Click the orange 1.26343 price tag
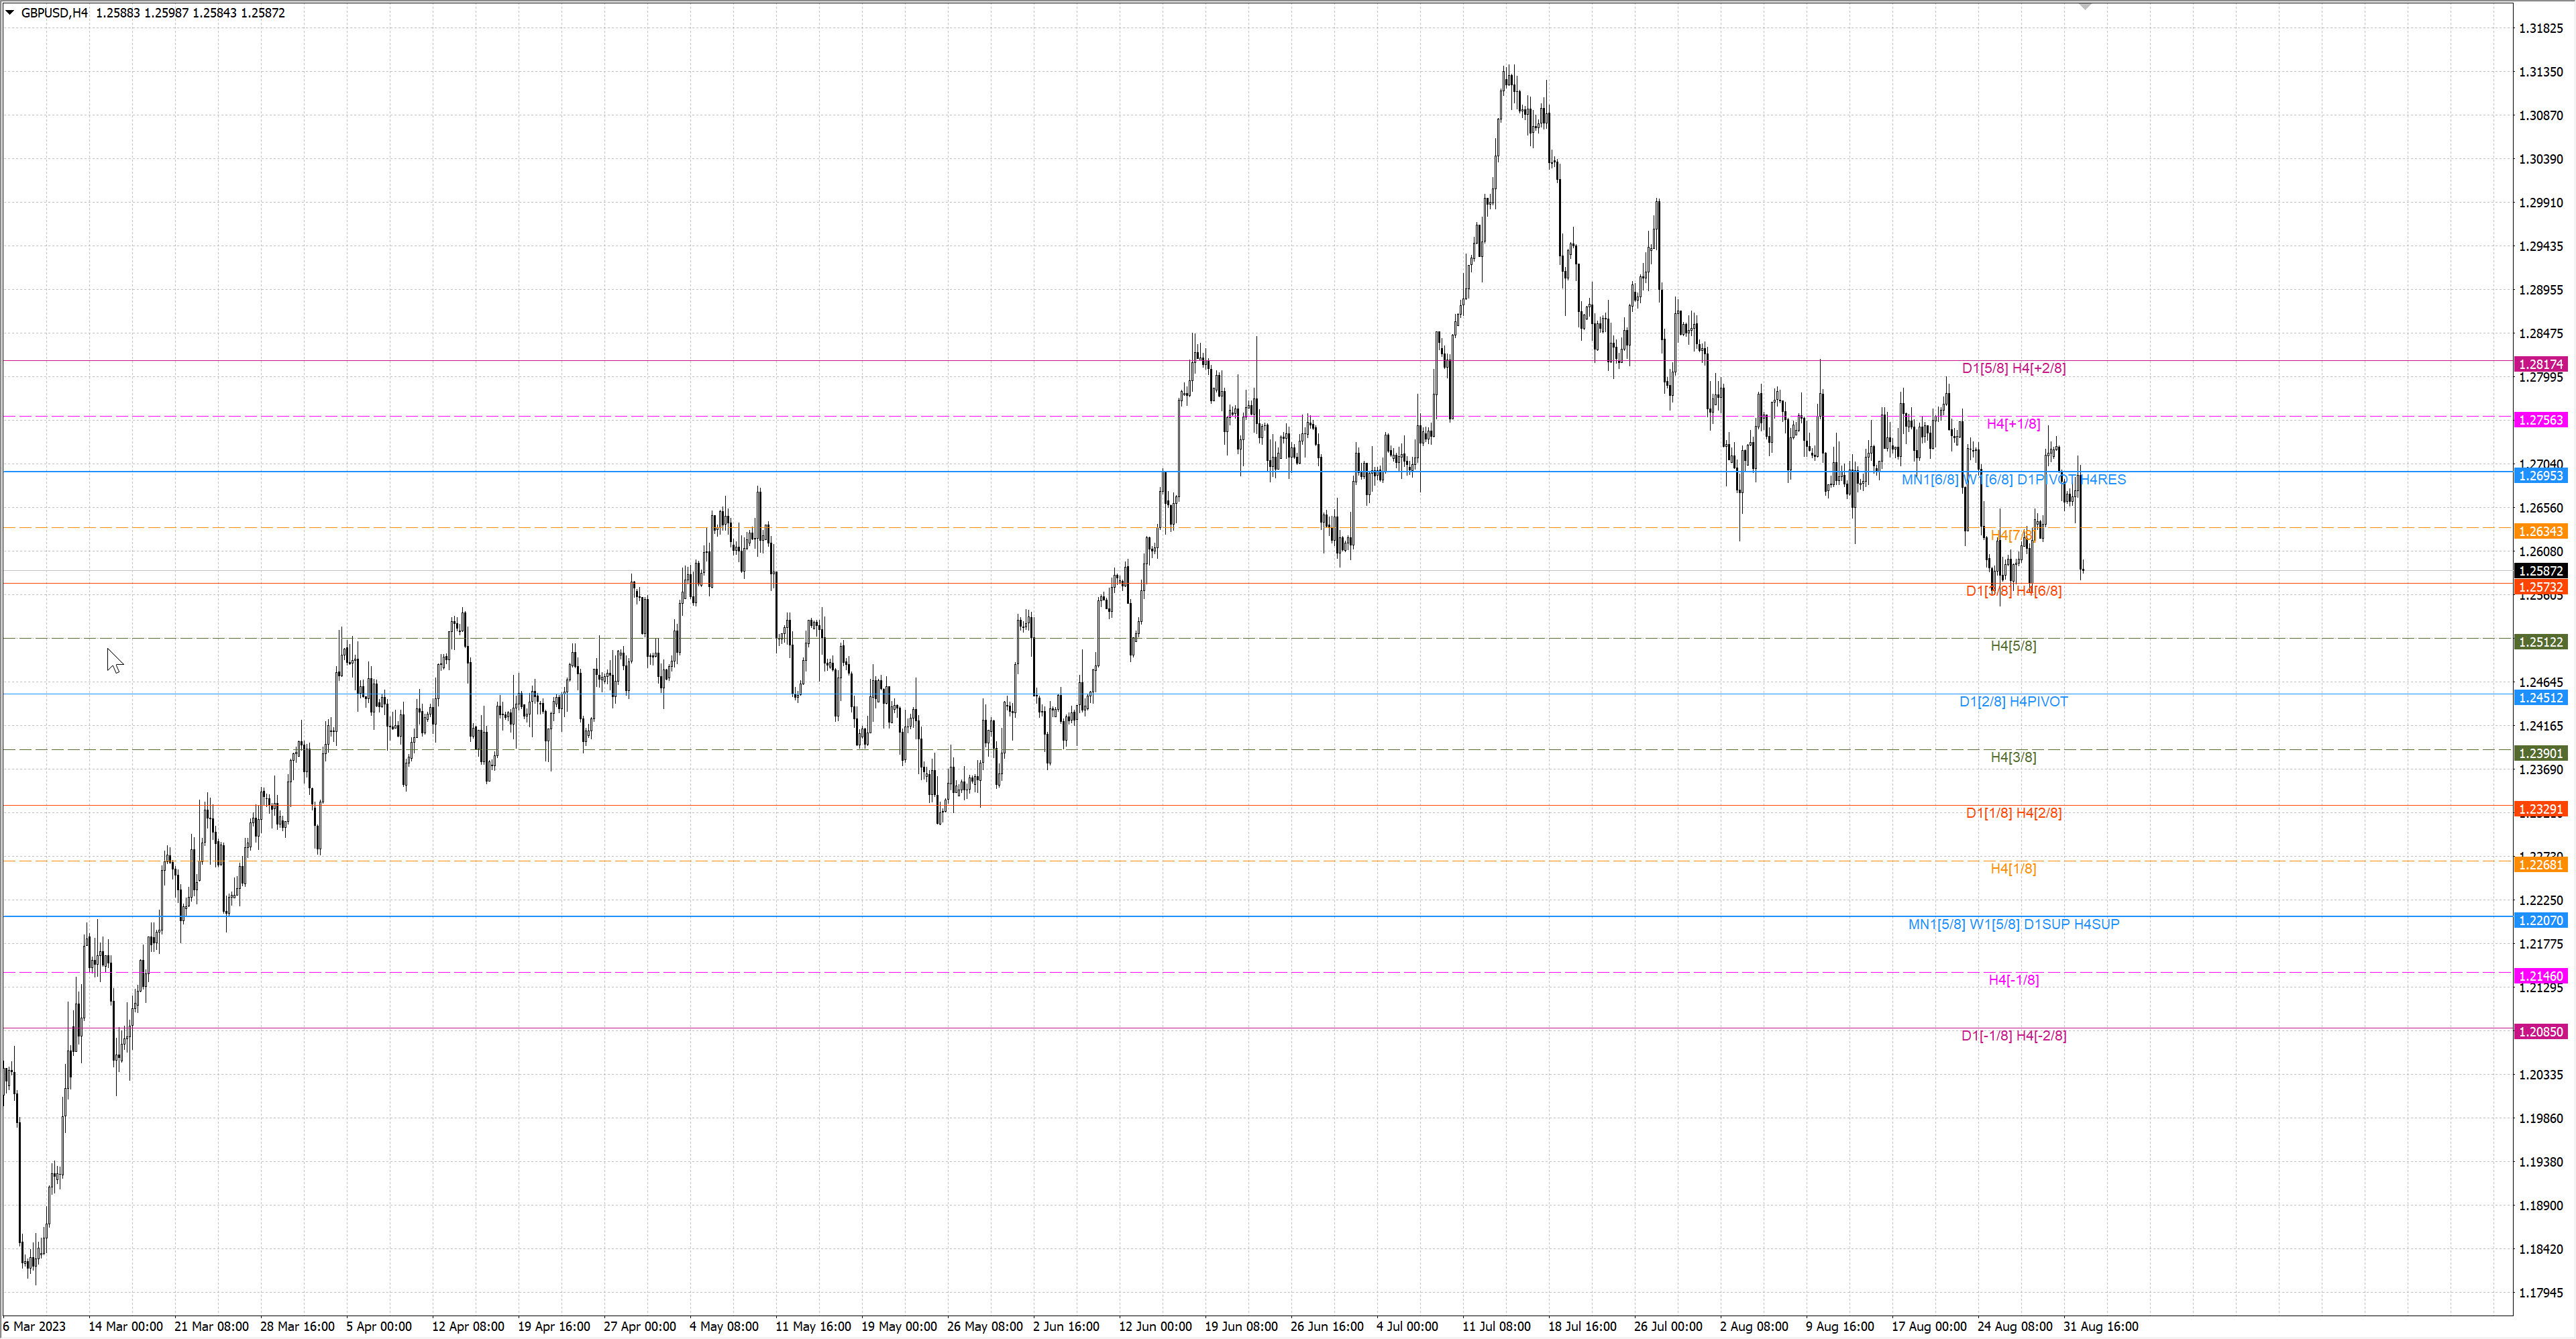2576x1339 pixels. [x=2541, y=532]
